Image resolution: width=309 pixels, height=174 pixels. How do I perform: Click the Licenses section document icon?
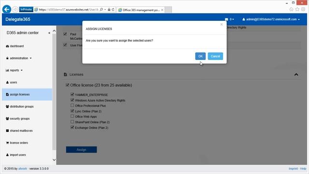click(x=66, y=74)
